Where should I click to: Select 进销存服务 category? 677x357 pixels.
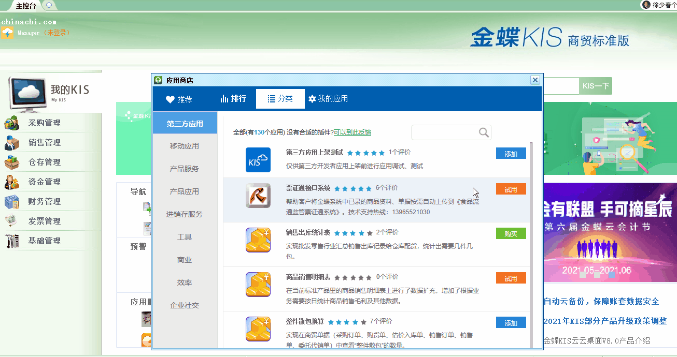[185, 214]
